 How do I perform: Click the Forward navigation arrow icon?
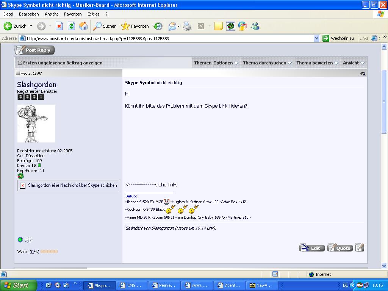[41, 26]
